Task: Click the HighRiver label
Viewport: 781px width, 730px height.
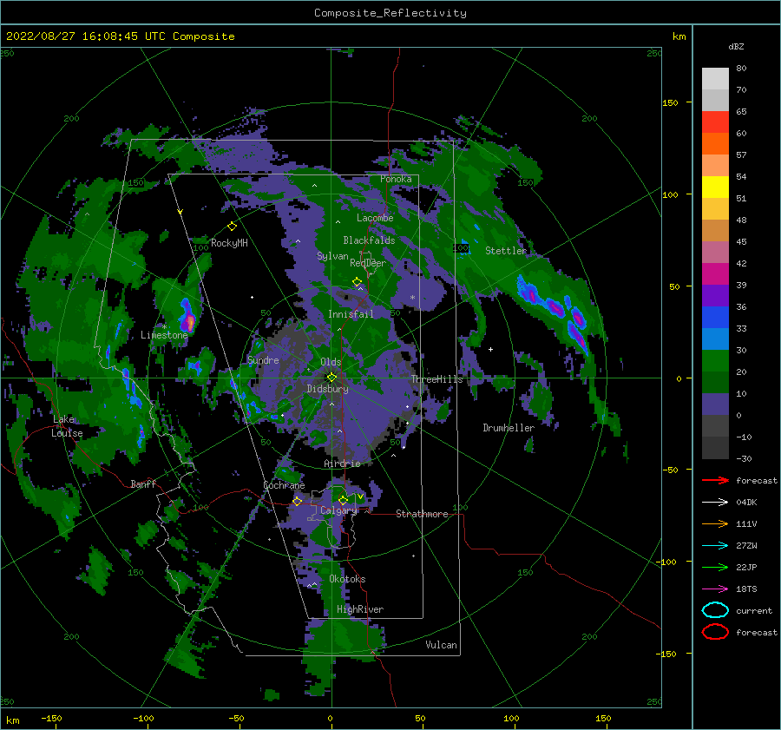Action: (x=360, y=609)
